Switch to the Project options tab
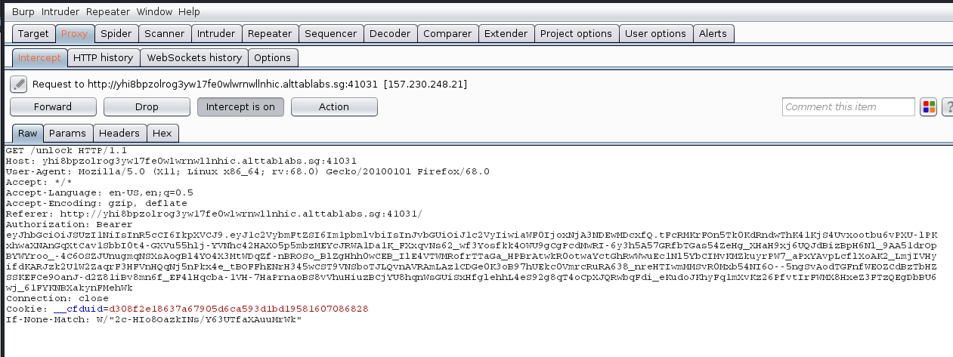 pos(577,34)
